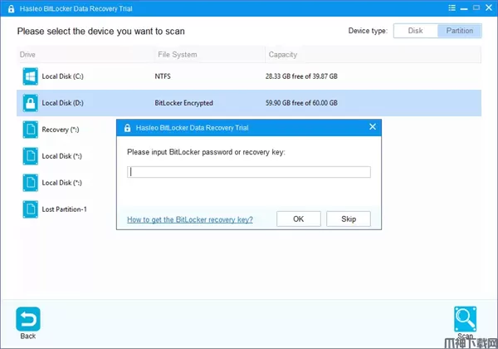This screenshot has width=498, height=349.
Task: Click '28.33 GB free of 39.87 GB' capacity
Action: point(301,76)
